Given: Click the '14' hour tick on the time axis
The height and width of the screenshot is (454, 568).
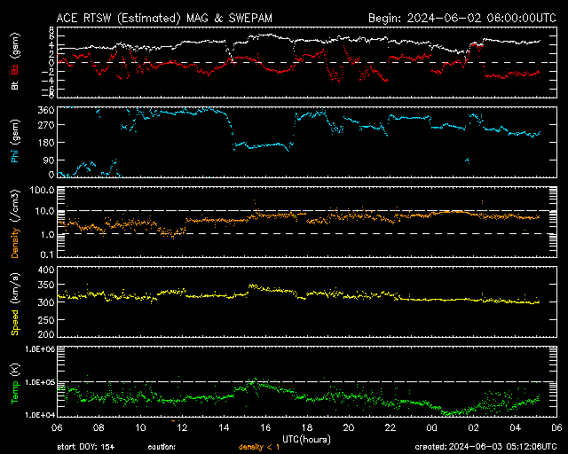Looking at the screenshot, I should point(224,427).
